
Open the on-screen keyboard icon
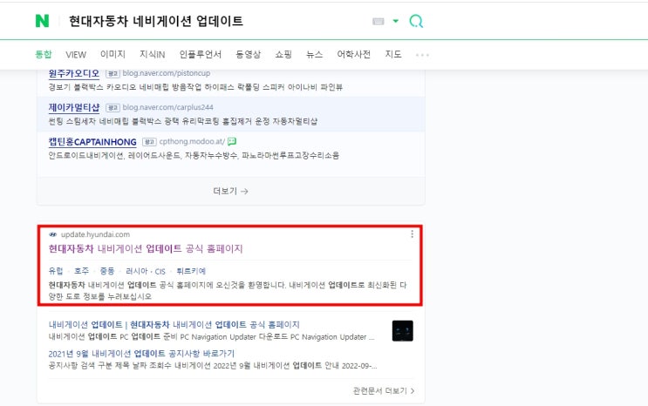pos(379,22)
